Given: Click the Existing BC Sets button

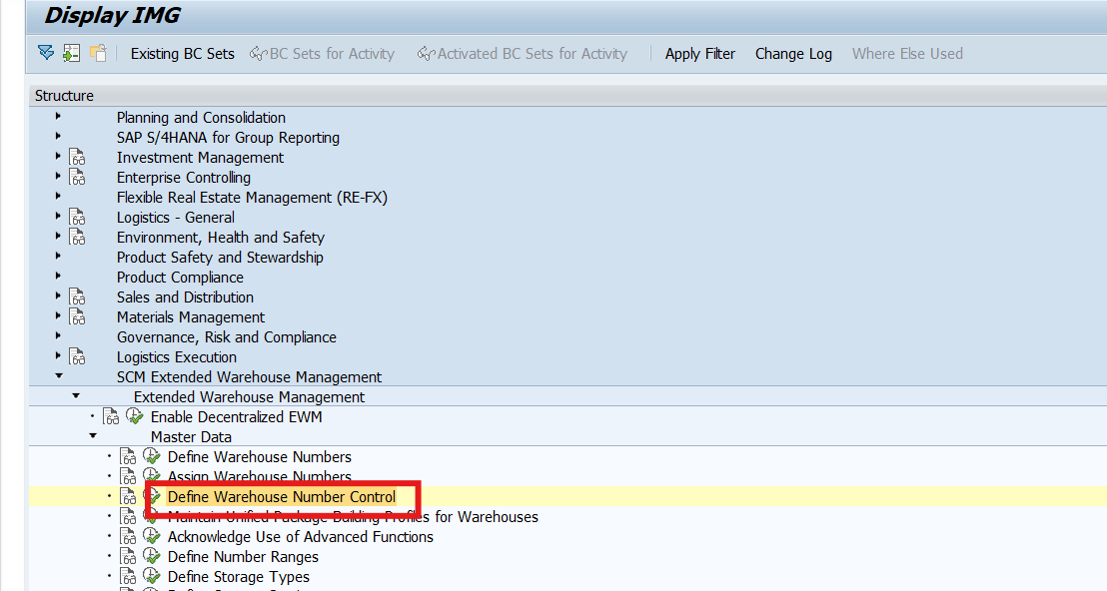Looking at the screenshot, I should pyautogui.click(x=182, y=54).
